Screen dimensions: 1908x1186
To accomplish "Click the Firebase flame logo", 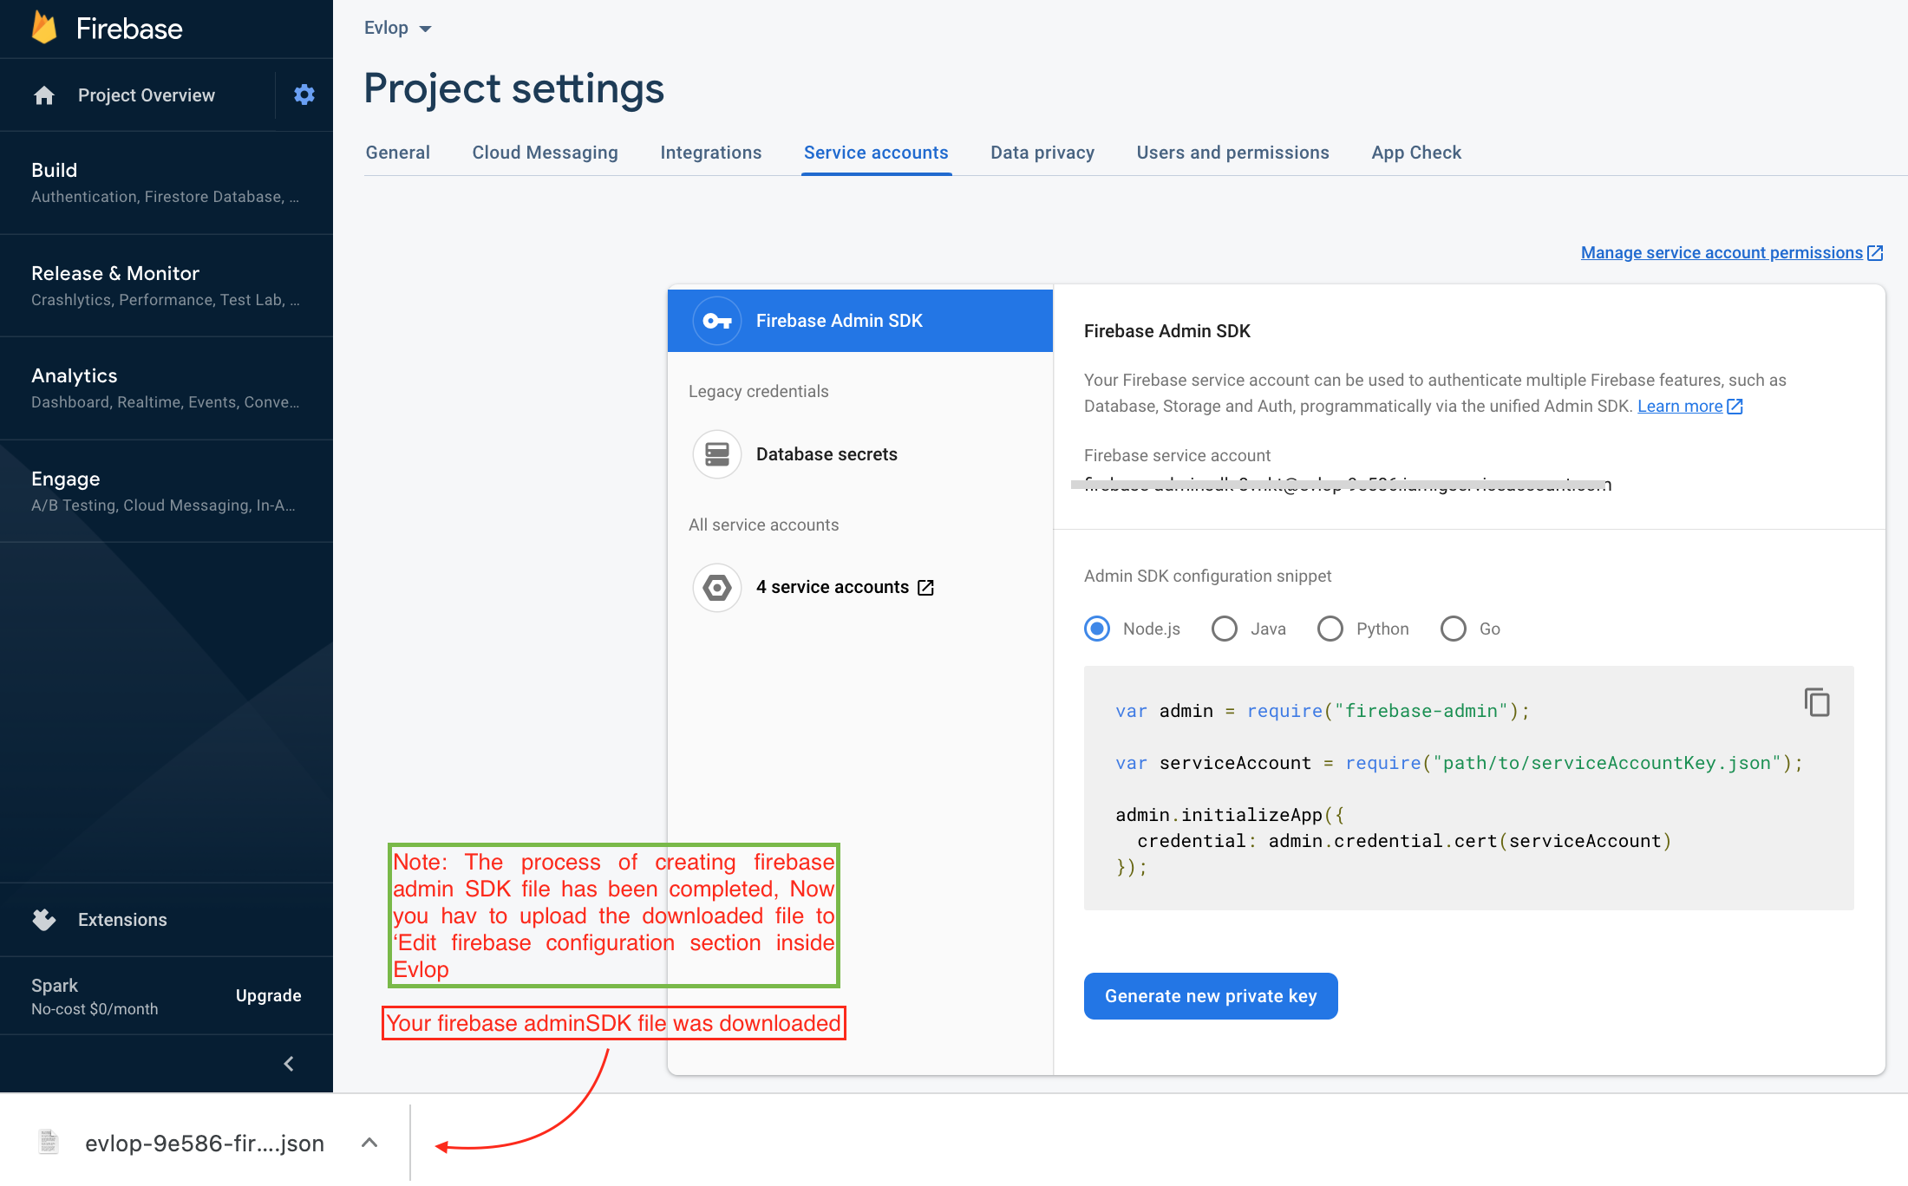I will (x=44, y=28).
